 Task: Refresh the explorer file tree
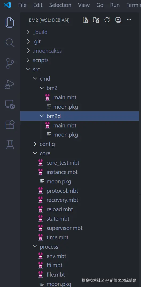click(x=107, y=20)
